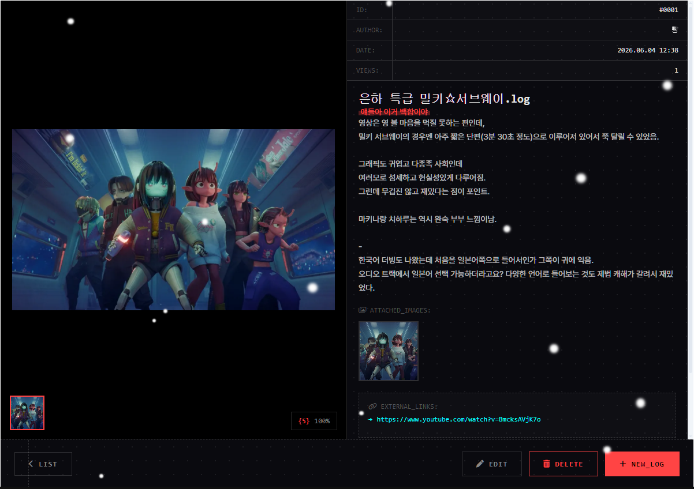Image resolution: width=694 pixels, height=489 pixels.
Task: Click the post title ending in .log
Action: (444, 99)
